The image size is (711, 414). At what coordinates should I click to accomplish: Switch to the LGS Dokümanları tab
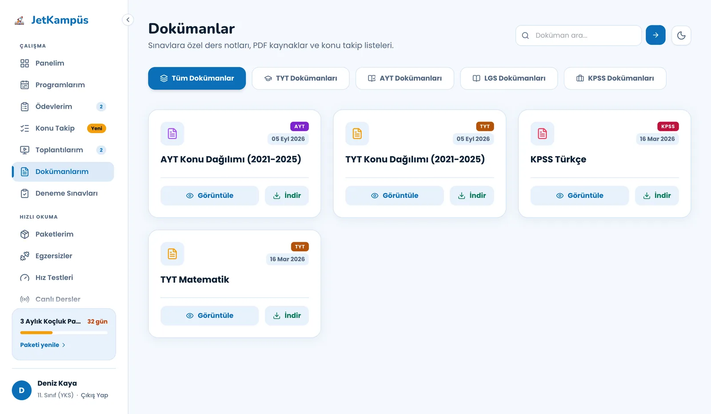tap(509, 79)
